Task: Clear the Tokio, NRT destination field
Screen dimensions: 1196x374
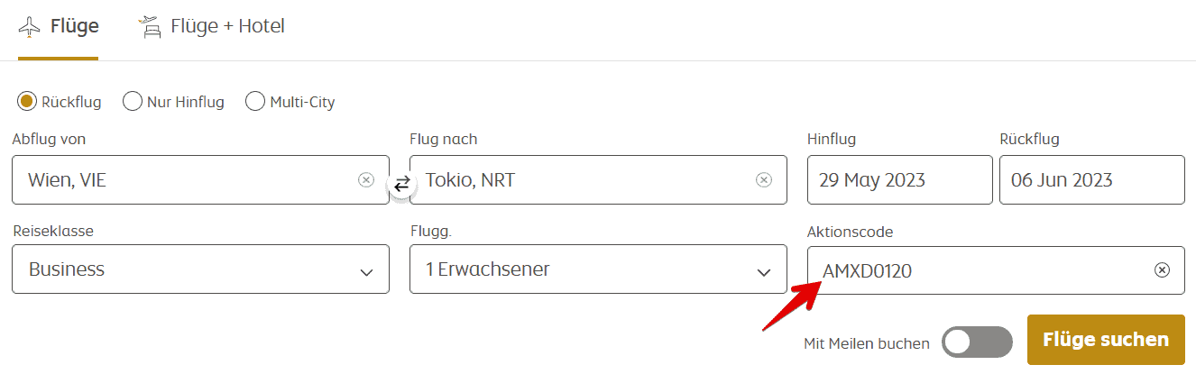Action: [764, 180]
